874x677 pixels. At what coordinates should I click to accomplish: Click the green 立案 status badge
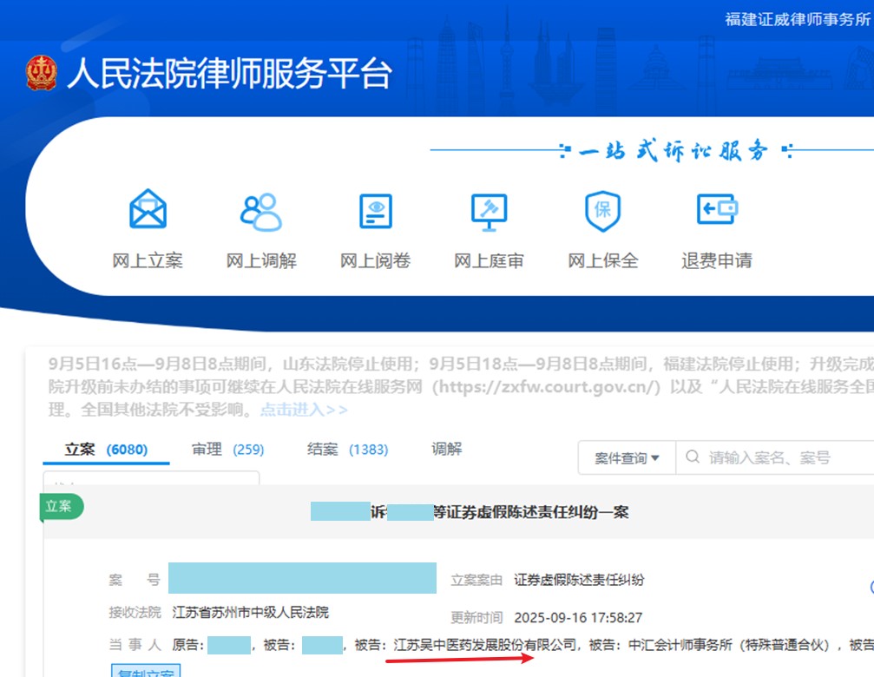click(61, 507)
